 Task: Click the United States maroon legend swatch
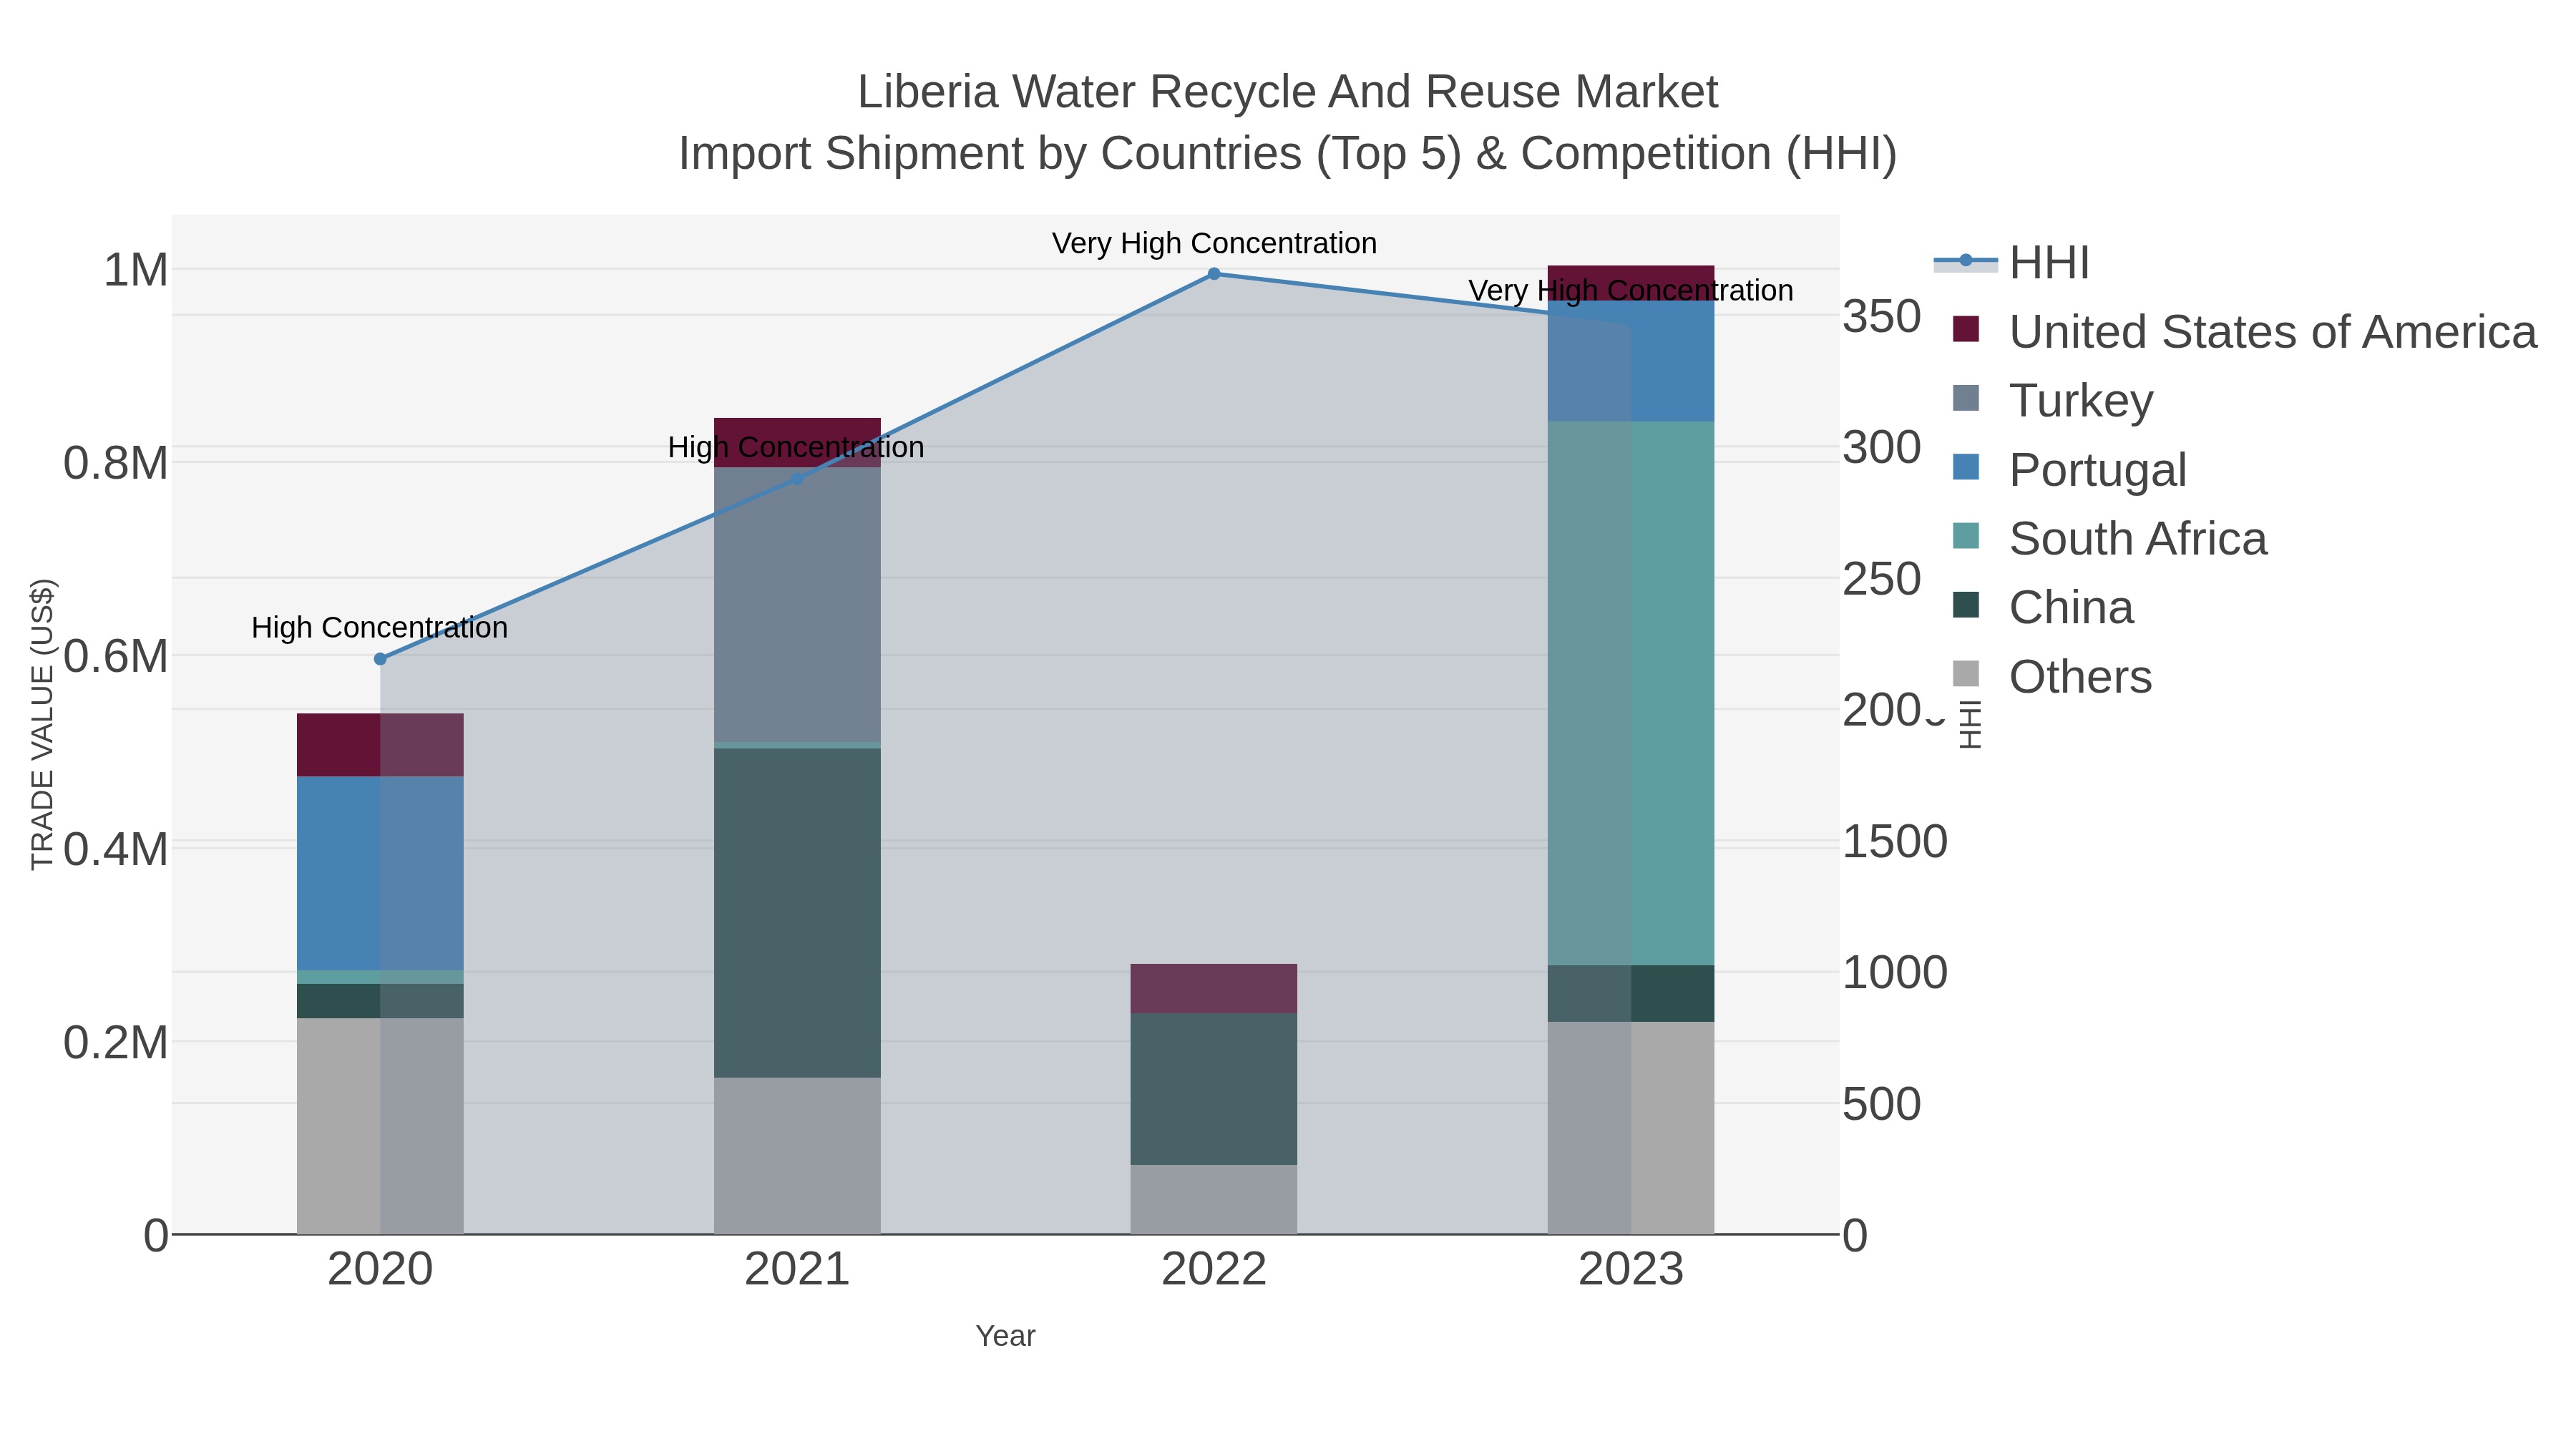click(1966, 329)
